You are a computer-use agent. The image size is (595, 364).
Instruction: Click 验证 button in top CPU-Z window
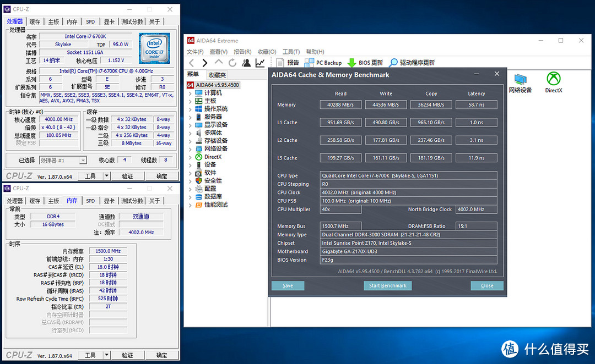(x=127, y=176)
